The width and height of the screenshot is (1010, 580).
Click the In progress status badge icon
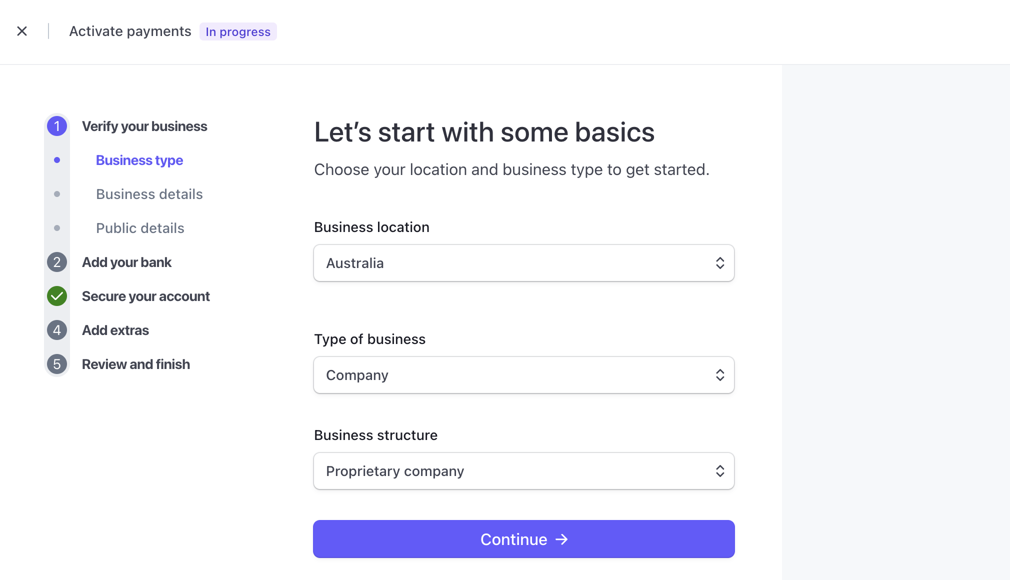tap(238, 31)
